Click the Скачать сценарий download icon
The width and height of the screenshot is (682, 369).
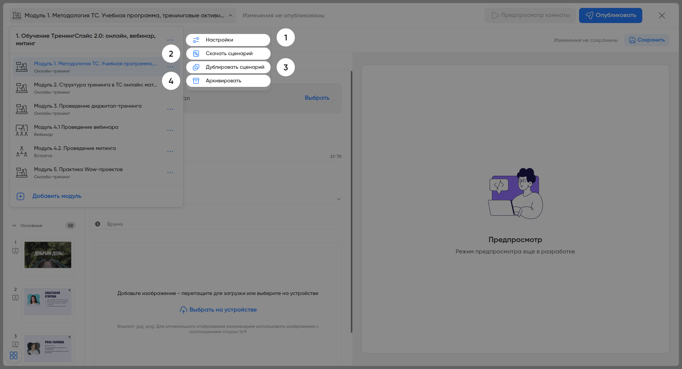(196, 54)
